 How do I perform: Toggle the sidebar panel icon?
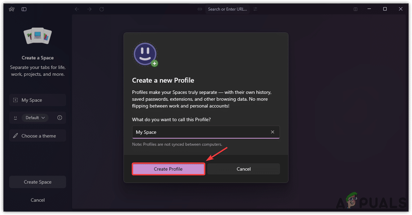pyautogui.click(x=24, y=9)
